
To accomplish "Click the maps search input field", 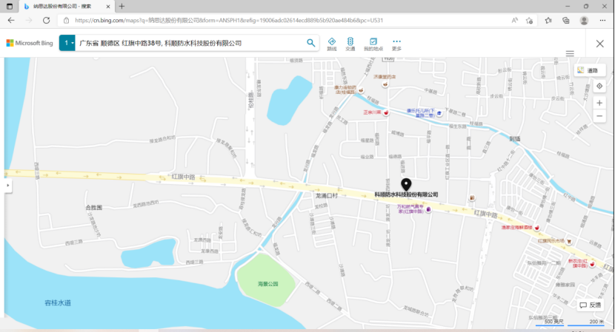I will point(189,44).
